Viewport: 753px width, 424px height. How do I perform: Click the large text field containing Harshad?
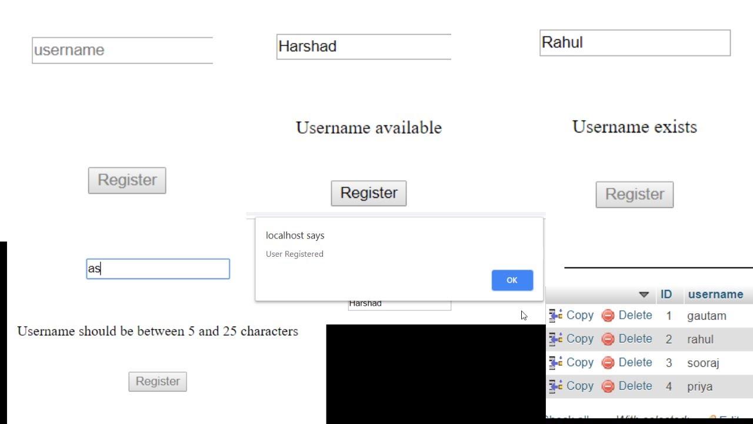[x=364, y=47]
